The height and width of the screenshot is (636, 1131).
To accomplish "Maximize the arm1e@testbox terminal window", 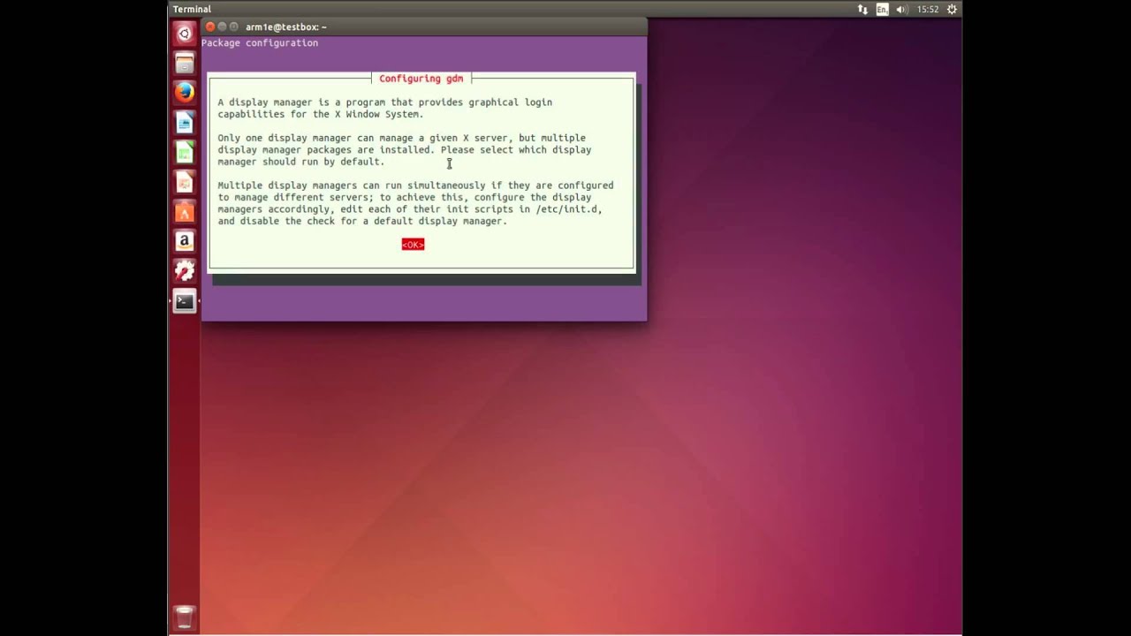I will (234, 26).
